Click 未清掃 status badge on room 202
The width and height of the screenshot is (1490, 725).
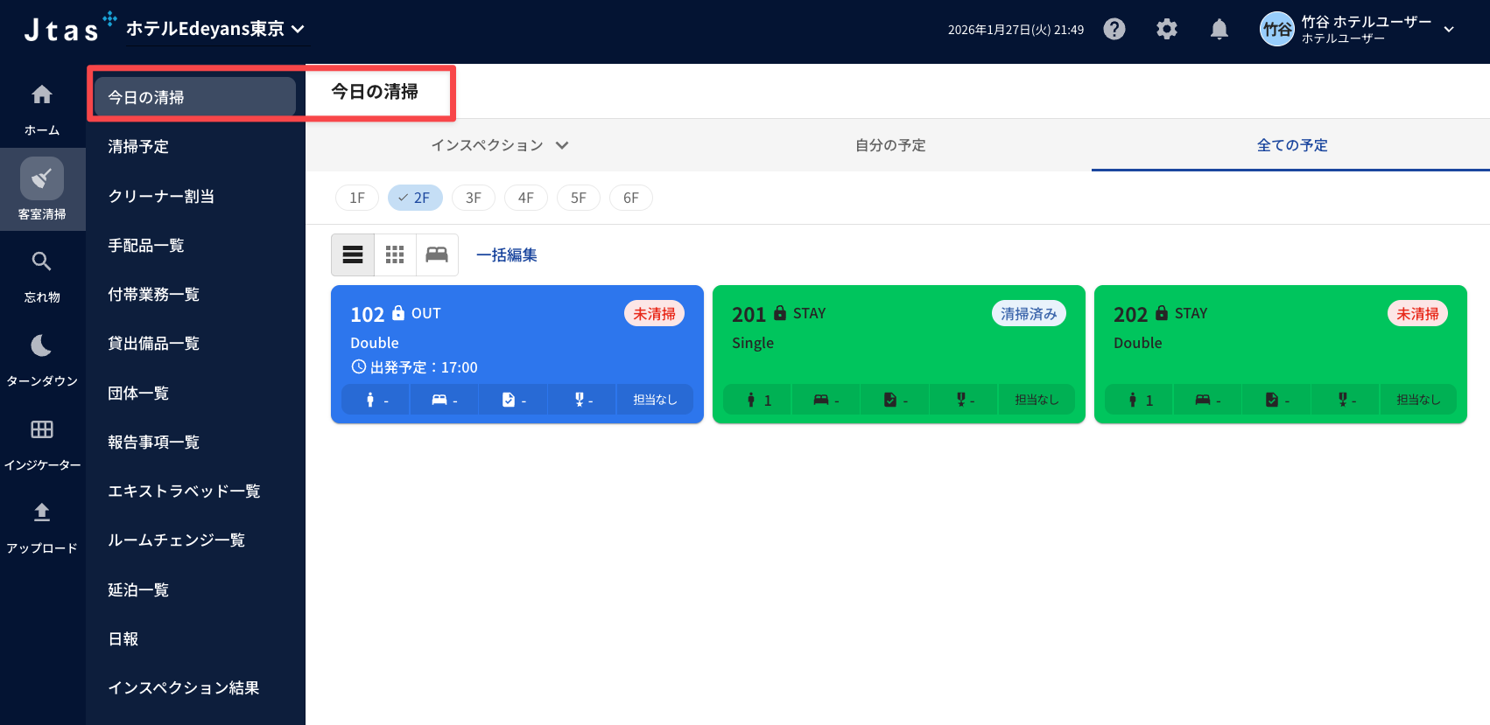tap(1417, 313)
